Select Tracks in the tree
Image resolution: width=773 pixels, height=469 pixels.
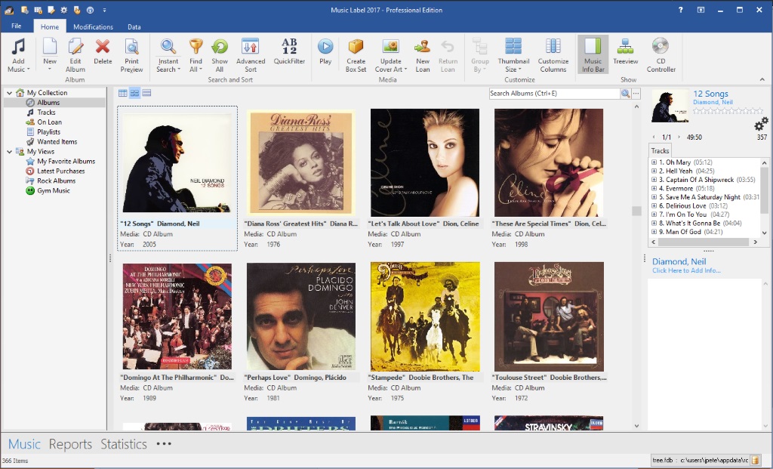pos(46,113)
